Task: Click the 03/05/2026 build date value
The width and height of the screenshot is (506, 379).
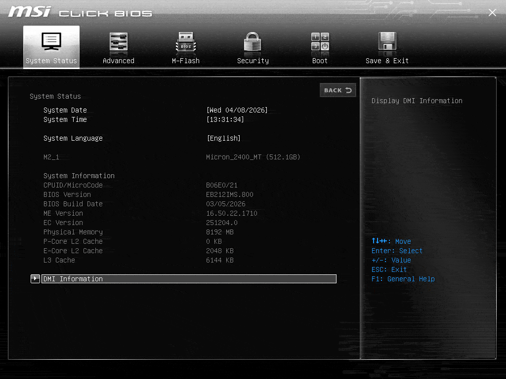Action: pos(225,204)
